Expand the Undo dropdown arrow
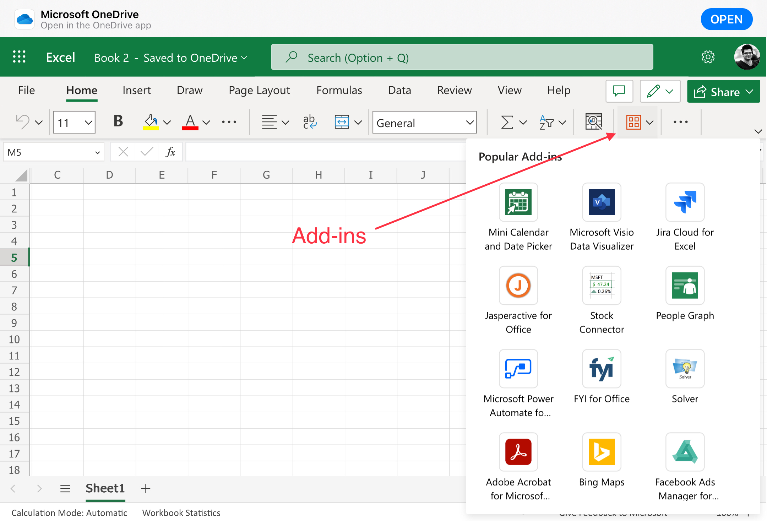Screen dimensions: 767x521 [39, 123]
